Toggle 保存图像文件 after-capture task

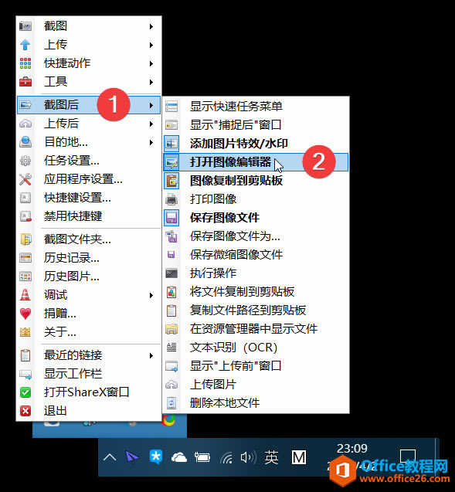[x=256, y=218]
